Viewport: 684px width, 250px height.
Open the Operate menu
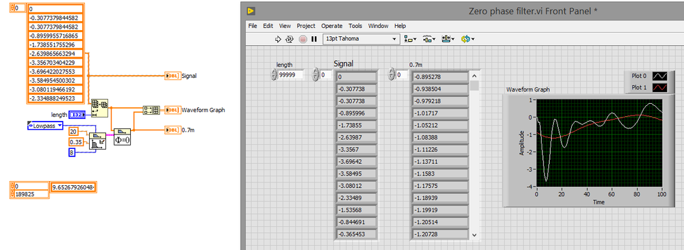tap(331, 26)
